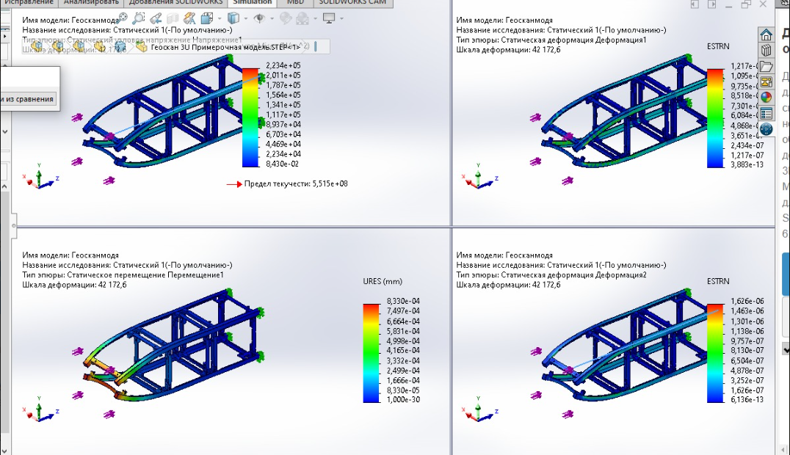
Task: Click the Предел текучести 5,515e+08 label
Action: [x=296, y=184]
